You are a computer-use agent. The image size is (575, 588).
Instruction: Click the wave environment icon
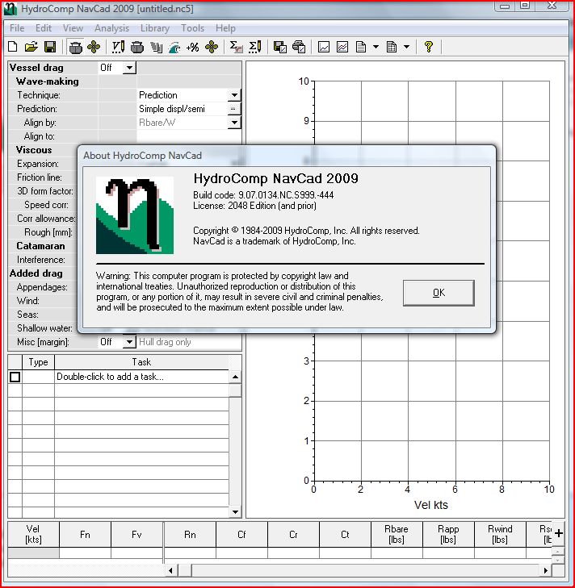coord(174,48)
